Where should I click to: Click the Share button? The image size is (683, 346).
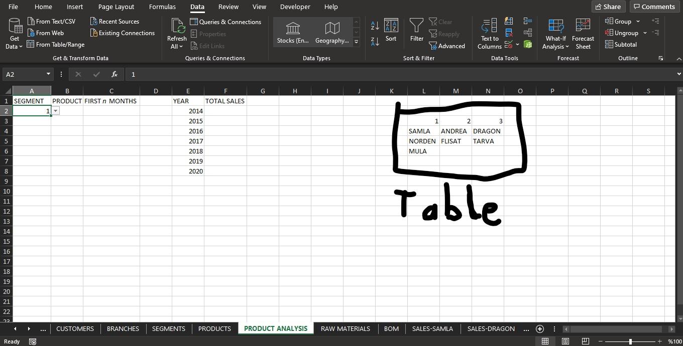click(x=608, y=7)
